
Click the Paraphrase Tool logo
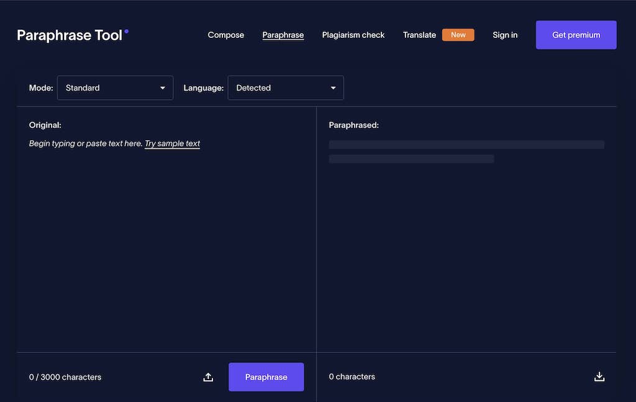click(68, 35)
